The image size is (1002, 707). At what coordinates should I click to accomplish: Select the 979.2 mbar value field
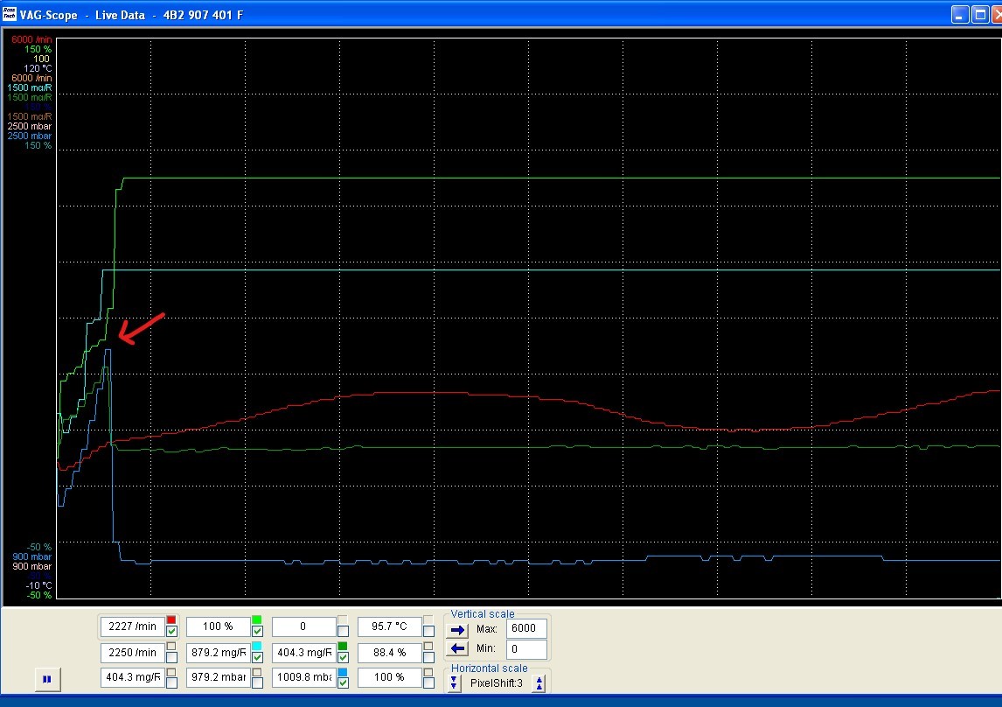217,677
